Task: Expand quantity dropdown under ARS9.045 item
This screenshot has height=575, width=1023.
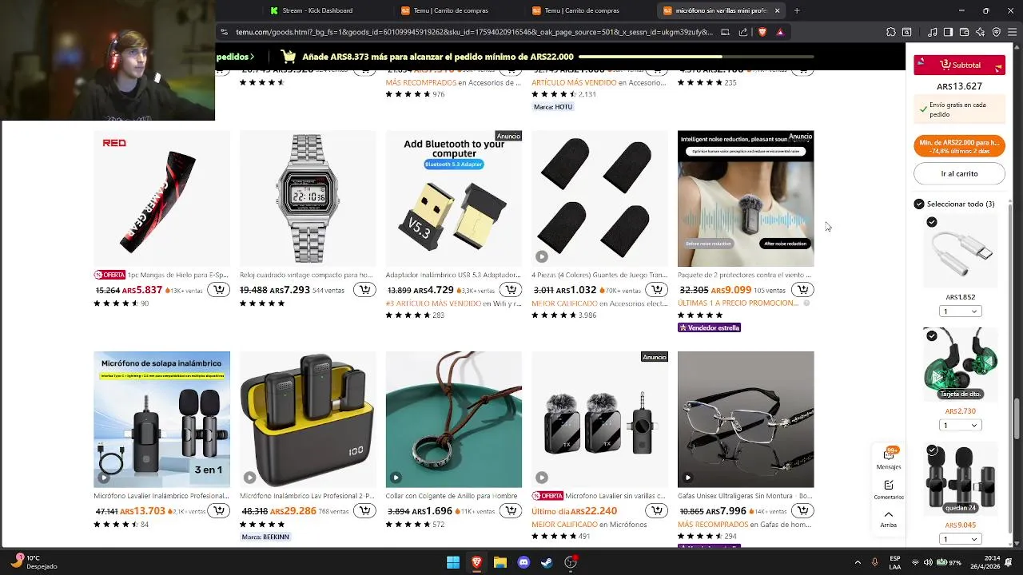Action: tap(960, 539)
